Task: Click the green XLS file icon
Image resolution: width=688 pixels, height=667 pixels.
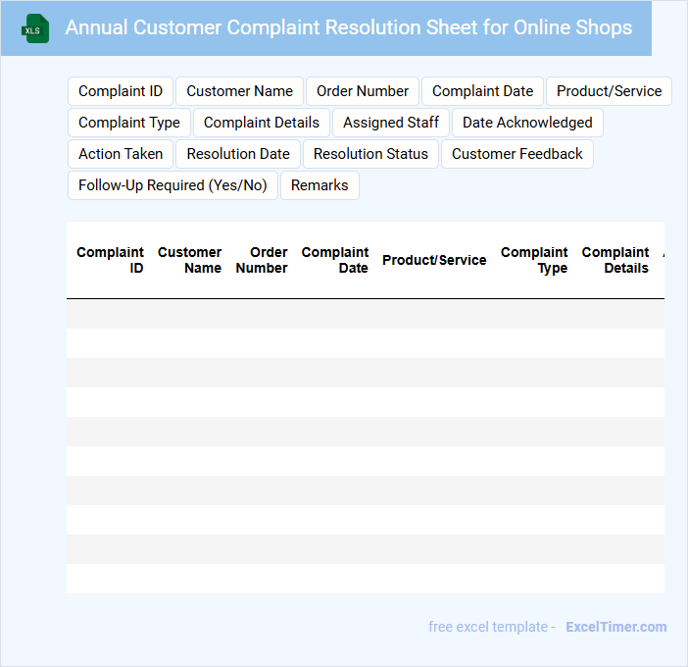Action: [36, 28]
